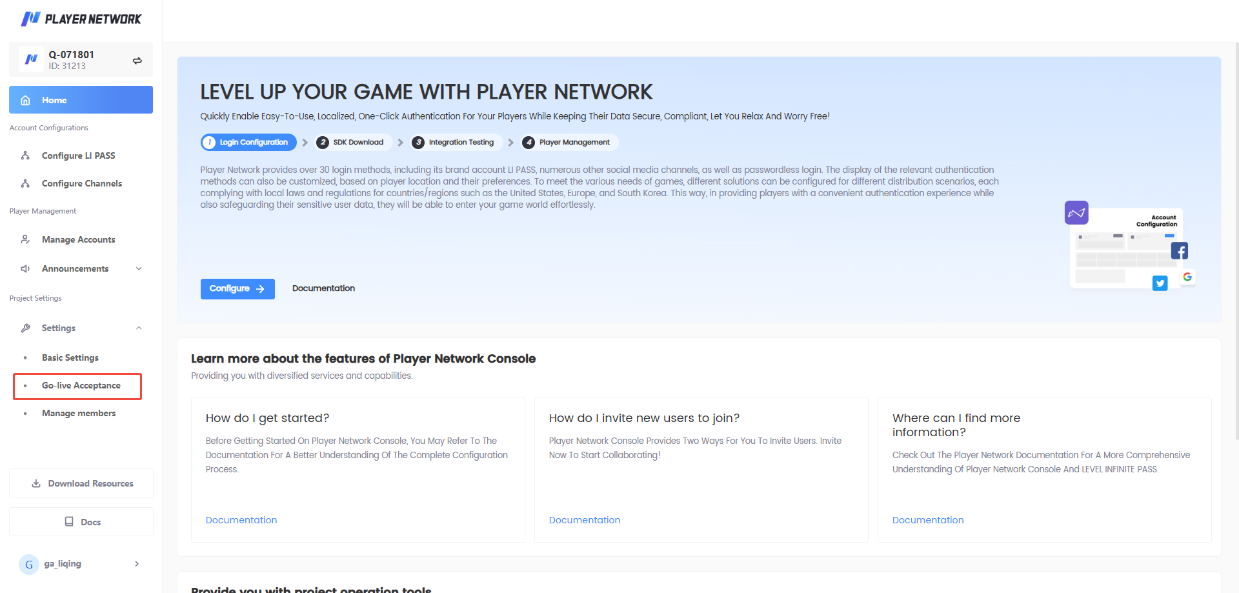The height and width of the screenshot is (593, 1239).
Task: Click the Account Configuration illustration
Action: point(1130,247)
